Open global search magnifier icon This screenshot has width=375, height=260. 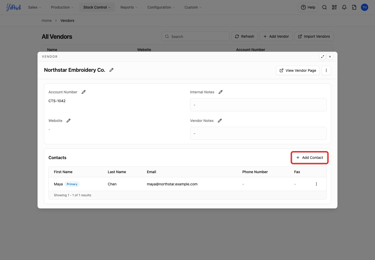pos(324,7)
